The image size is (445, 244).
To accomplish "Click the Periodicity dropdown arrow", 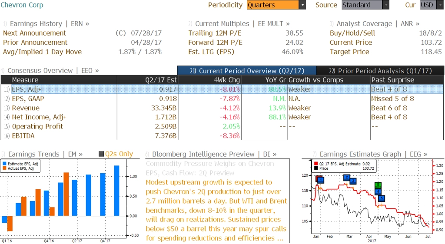I will 302,5.
